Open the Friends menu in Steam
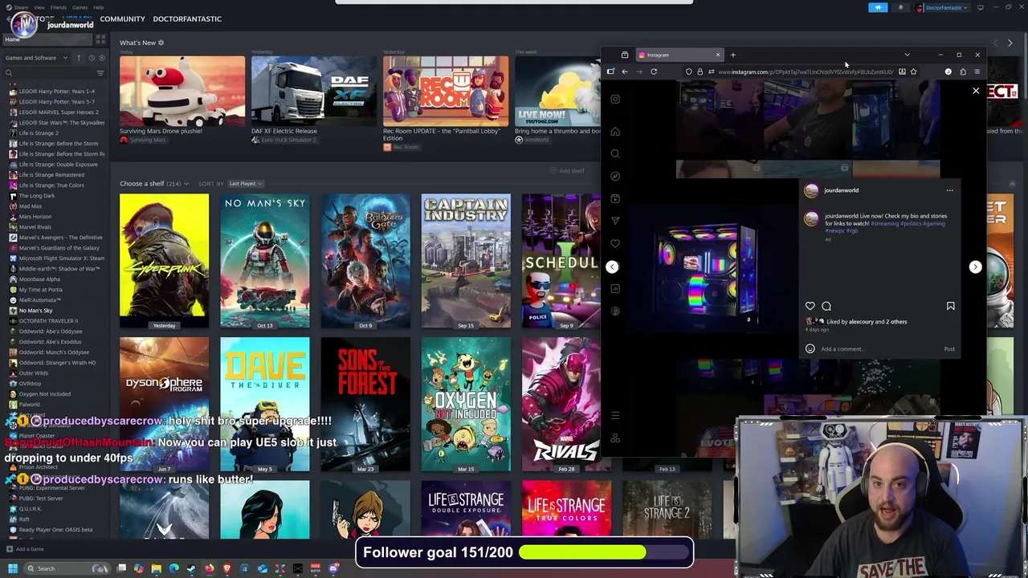1028x578 pixels. click(59, 7)
